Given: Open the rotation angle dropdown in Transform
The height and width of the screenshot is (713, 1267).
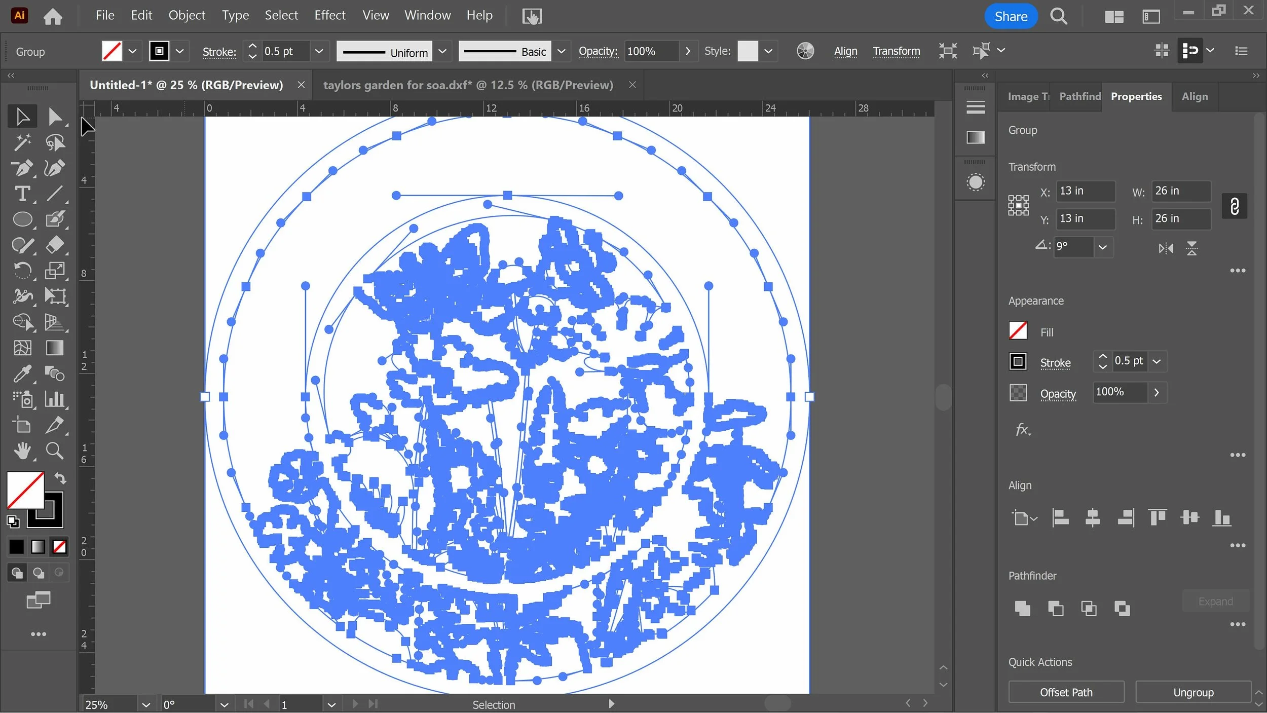Looking at the screenshot, I should pos(1102,247).
